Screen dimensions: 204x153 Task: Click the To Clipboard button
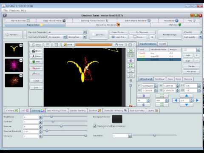[x=142, y=32]
